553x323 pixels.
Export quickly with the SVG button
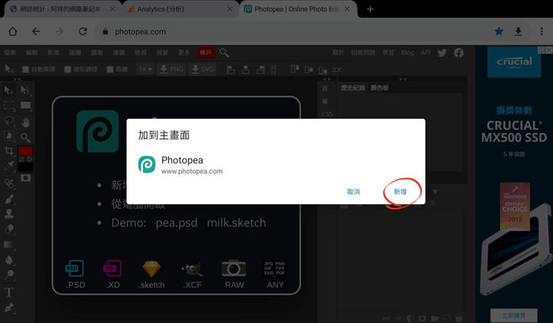203,69
